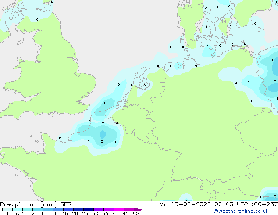This screenshot has width=278, height=215.
Task: Click the 1–2 mm legend color swatch
Action: 28,209
